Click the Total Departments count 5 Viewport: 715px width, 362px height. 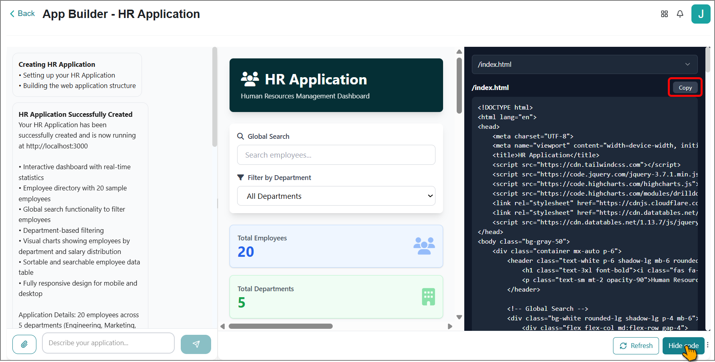(241, 302)
